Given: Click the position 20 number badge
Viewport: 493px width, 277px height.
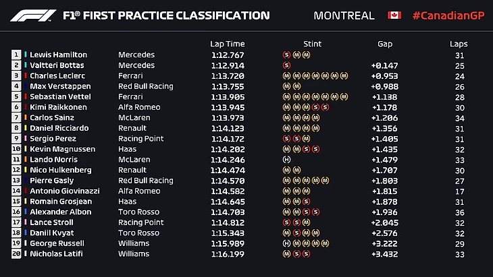Looking at the screenshot, I should (x=16, y=254).
